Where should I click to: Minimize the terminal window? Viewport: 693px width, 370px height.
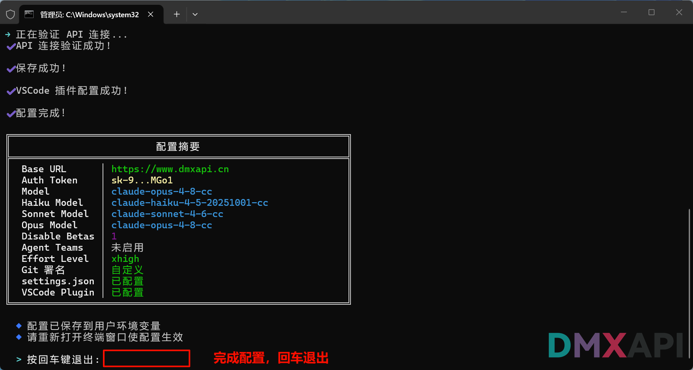pyautogui.click(x=624, y=12)
